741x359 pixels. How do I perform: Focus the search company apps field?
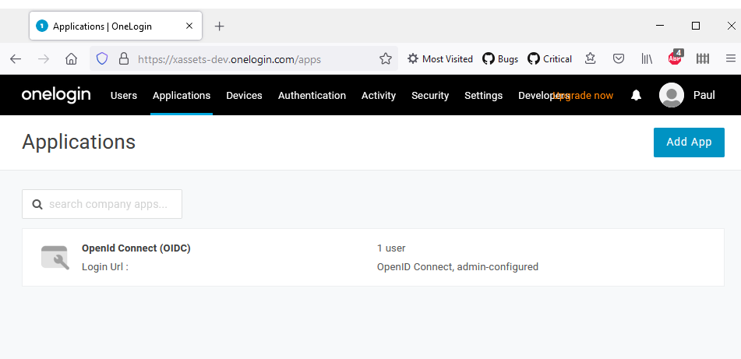point(102,204)
